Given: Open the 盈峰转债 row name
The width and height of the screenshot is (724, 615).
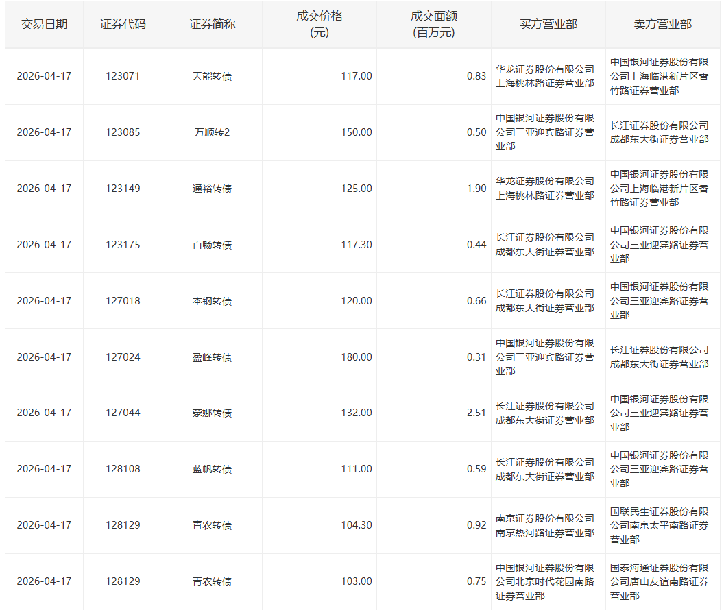Looking at the screenshot, I should pos(212,357).
